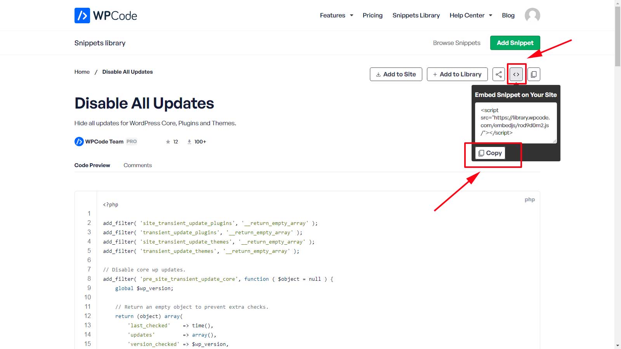Click the WPCode Team author name
The width and height of the screenshot is (621, 349).
pyautogui.click(x=104, y=142)
